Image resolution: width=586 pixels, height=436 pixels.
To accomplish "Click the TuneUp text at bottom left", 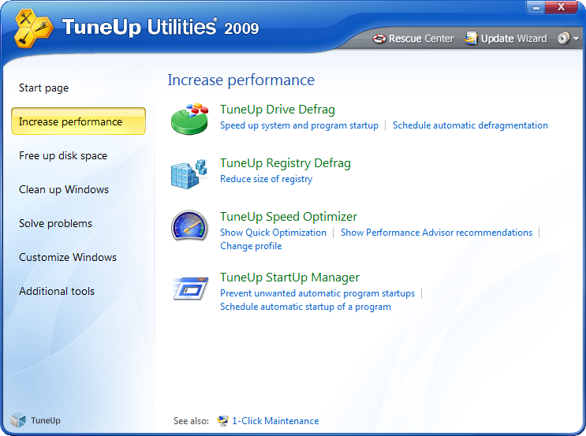I will [46, 420].
